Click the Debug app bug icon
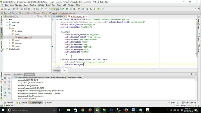Image resolution: width=201 pixels, height=113 pixels. click(67, 9)
